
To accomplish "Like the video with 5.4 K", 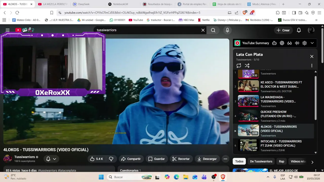I will pyautogui.click(x=97, y=159).
